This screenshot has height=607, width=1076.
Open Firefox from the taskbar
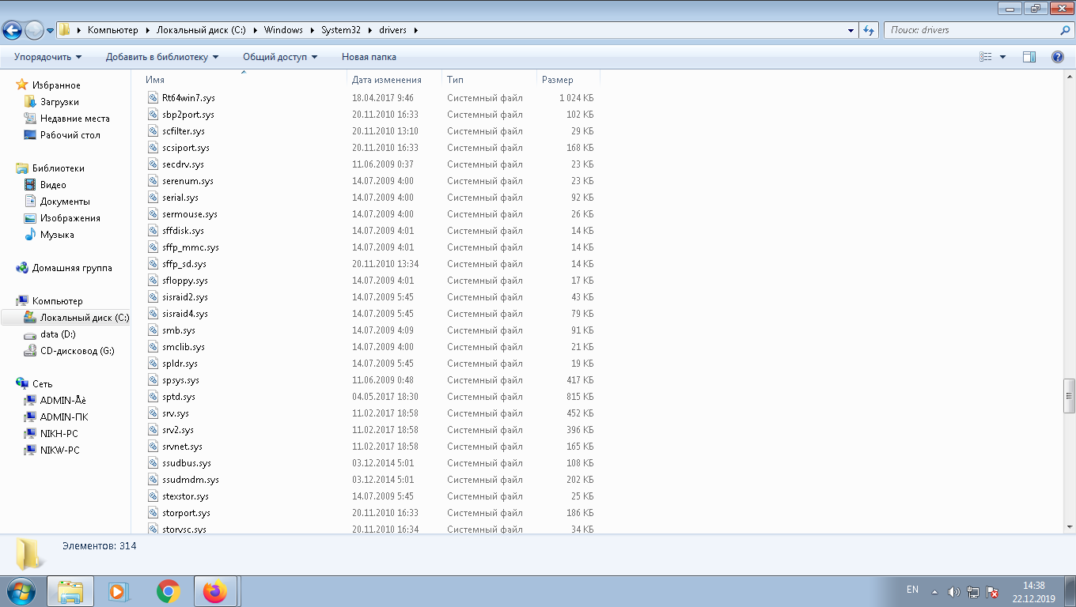click(x=215, y=591)
